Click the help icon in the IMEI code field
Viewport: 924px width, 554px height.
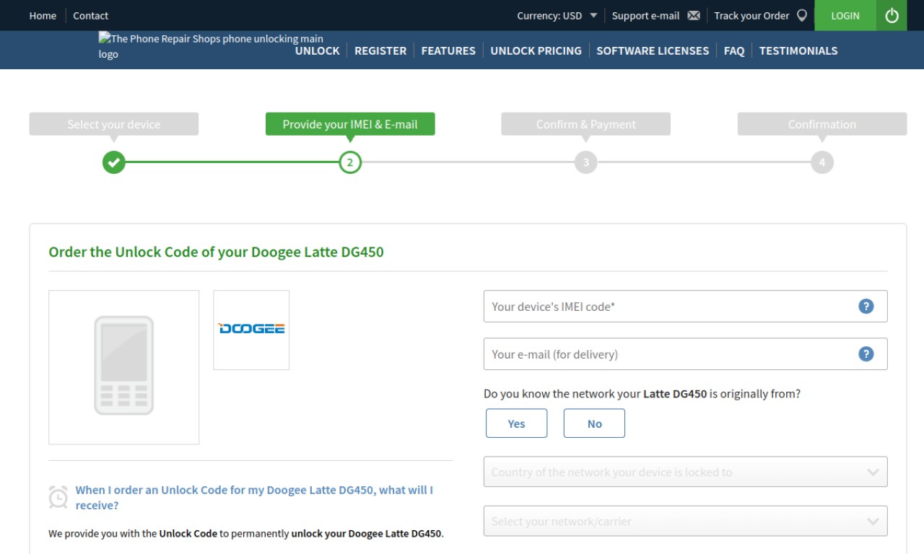point(866,306)
